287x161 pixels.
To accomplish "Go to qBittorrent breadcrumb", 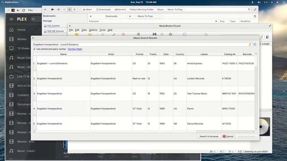I will (120, 9).
